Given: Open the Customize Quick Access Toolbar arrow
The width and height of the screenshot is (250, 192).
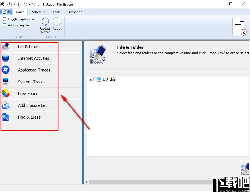Looking at the screenshot, I should tap(38, 5).
